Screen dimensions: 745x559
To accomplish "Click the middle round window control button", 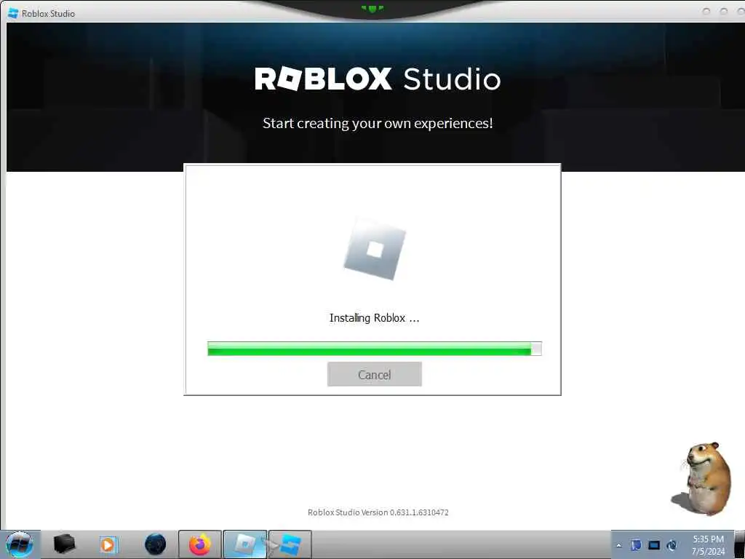I will click(724, 12).
